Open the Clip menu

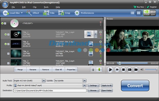click(34, 7)
